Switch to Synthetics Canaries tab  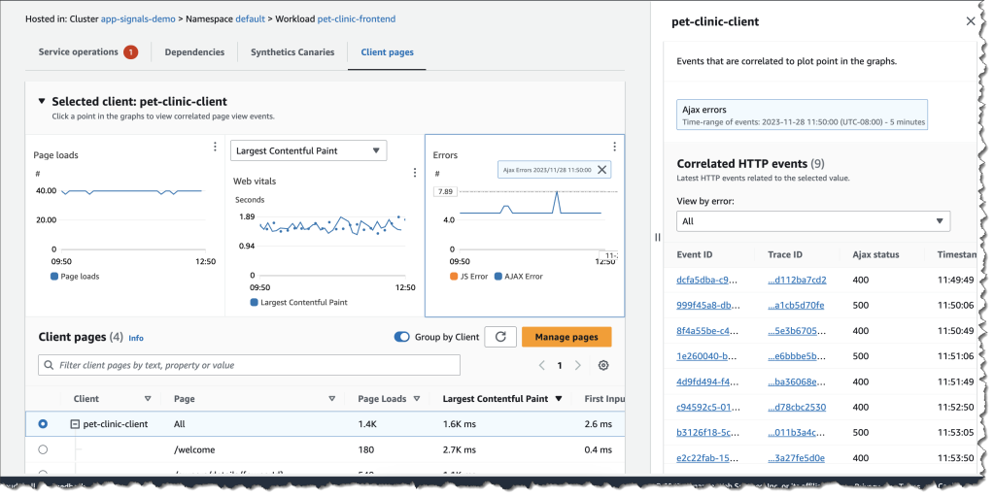pyautogui.click(x=292, y=52)
